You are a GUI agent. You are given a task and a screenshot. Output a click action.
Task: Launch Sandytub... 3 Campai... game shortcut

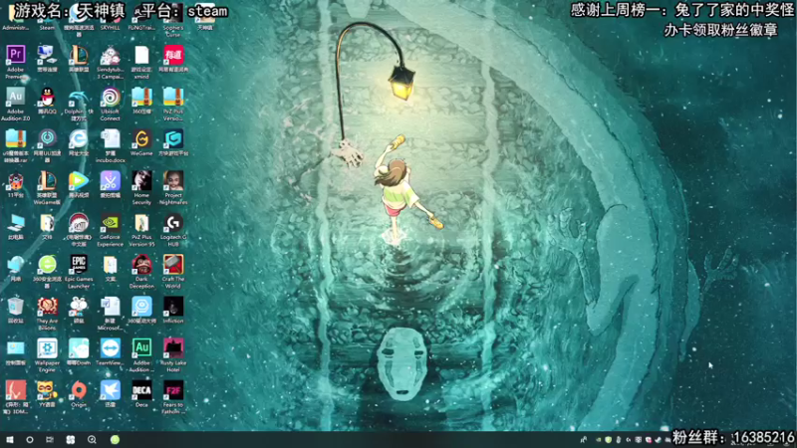coord(110,55)
